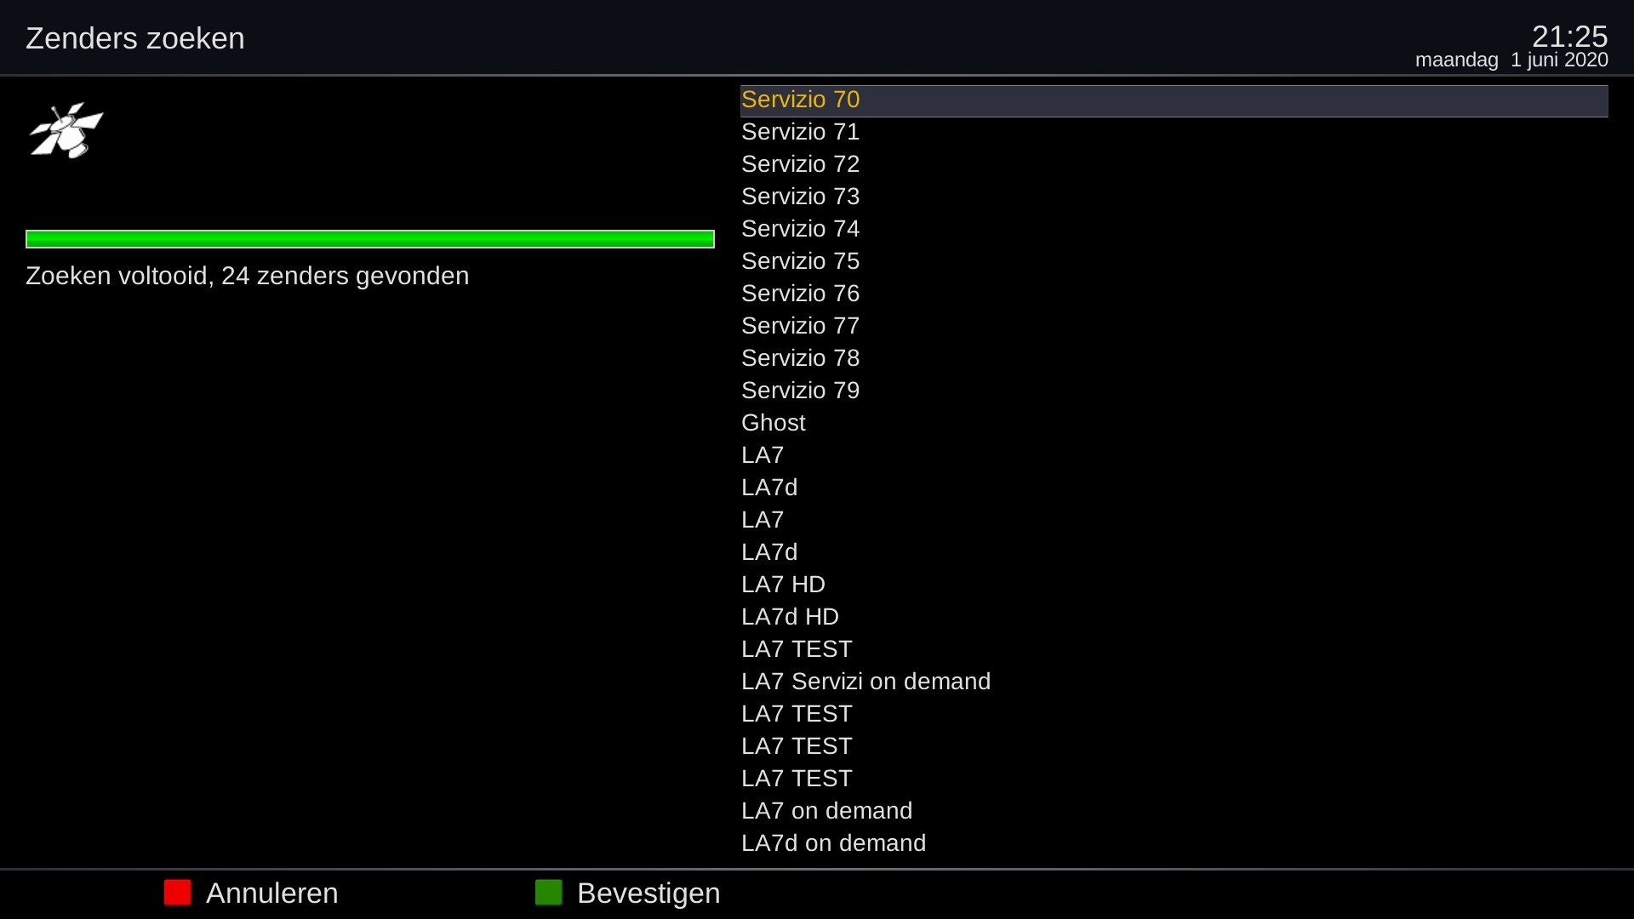Select LA7 HD channel

point(783,585)
